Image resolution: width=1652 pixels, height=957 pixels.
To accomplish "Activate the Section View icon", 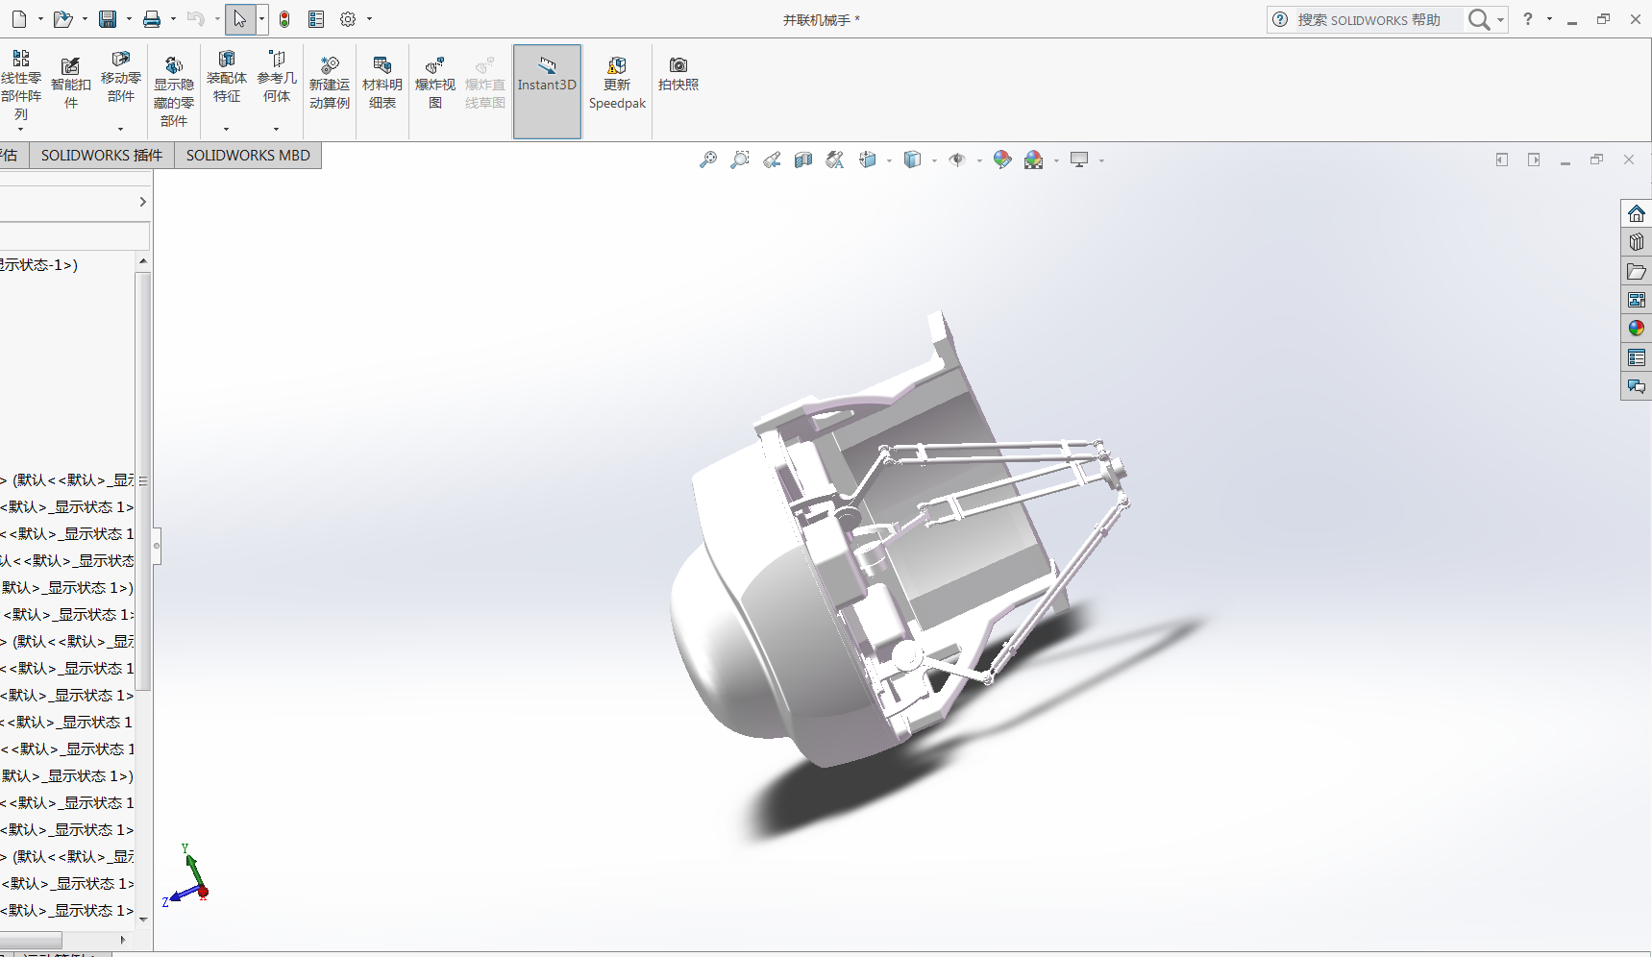I will pos(803,159).
